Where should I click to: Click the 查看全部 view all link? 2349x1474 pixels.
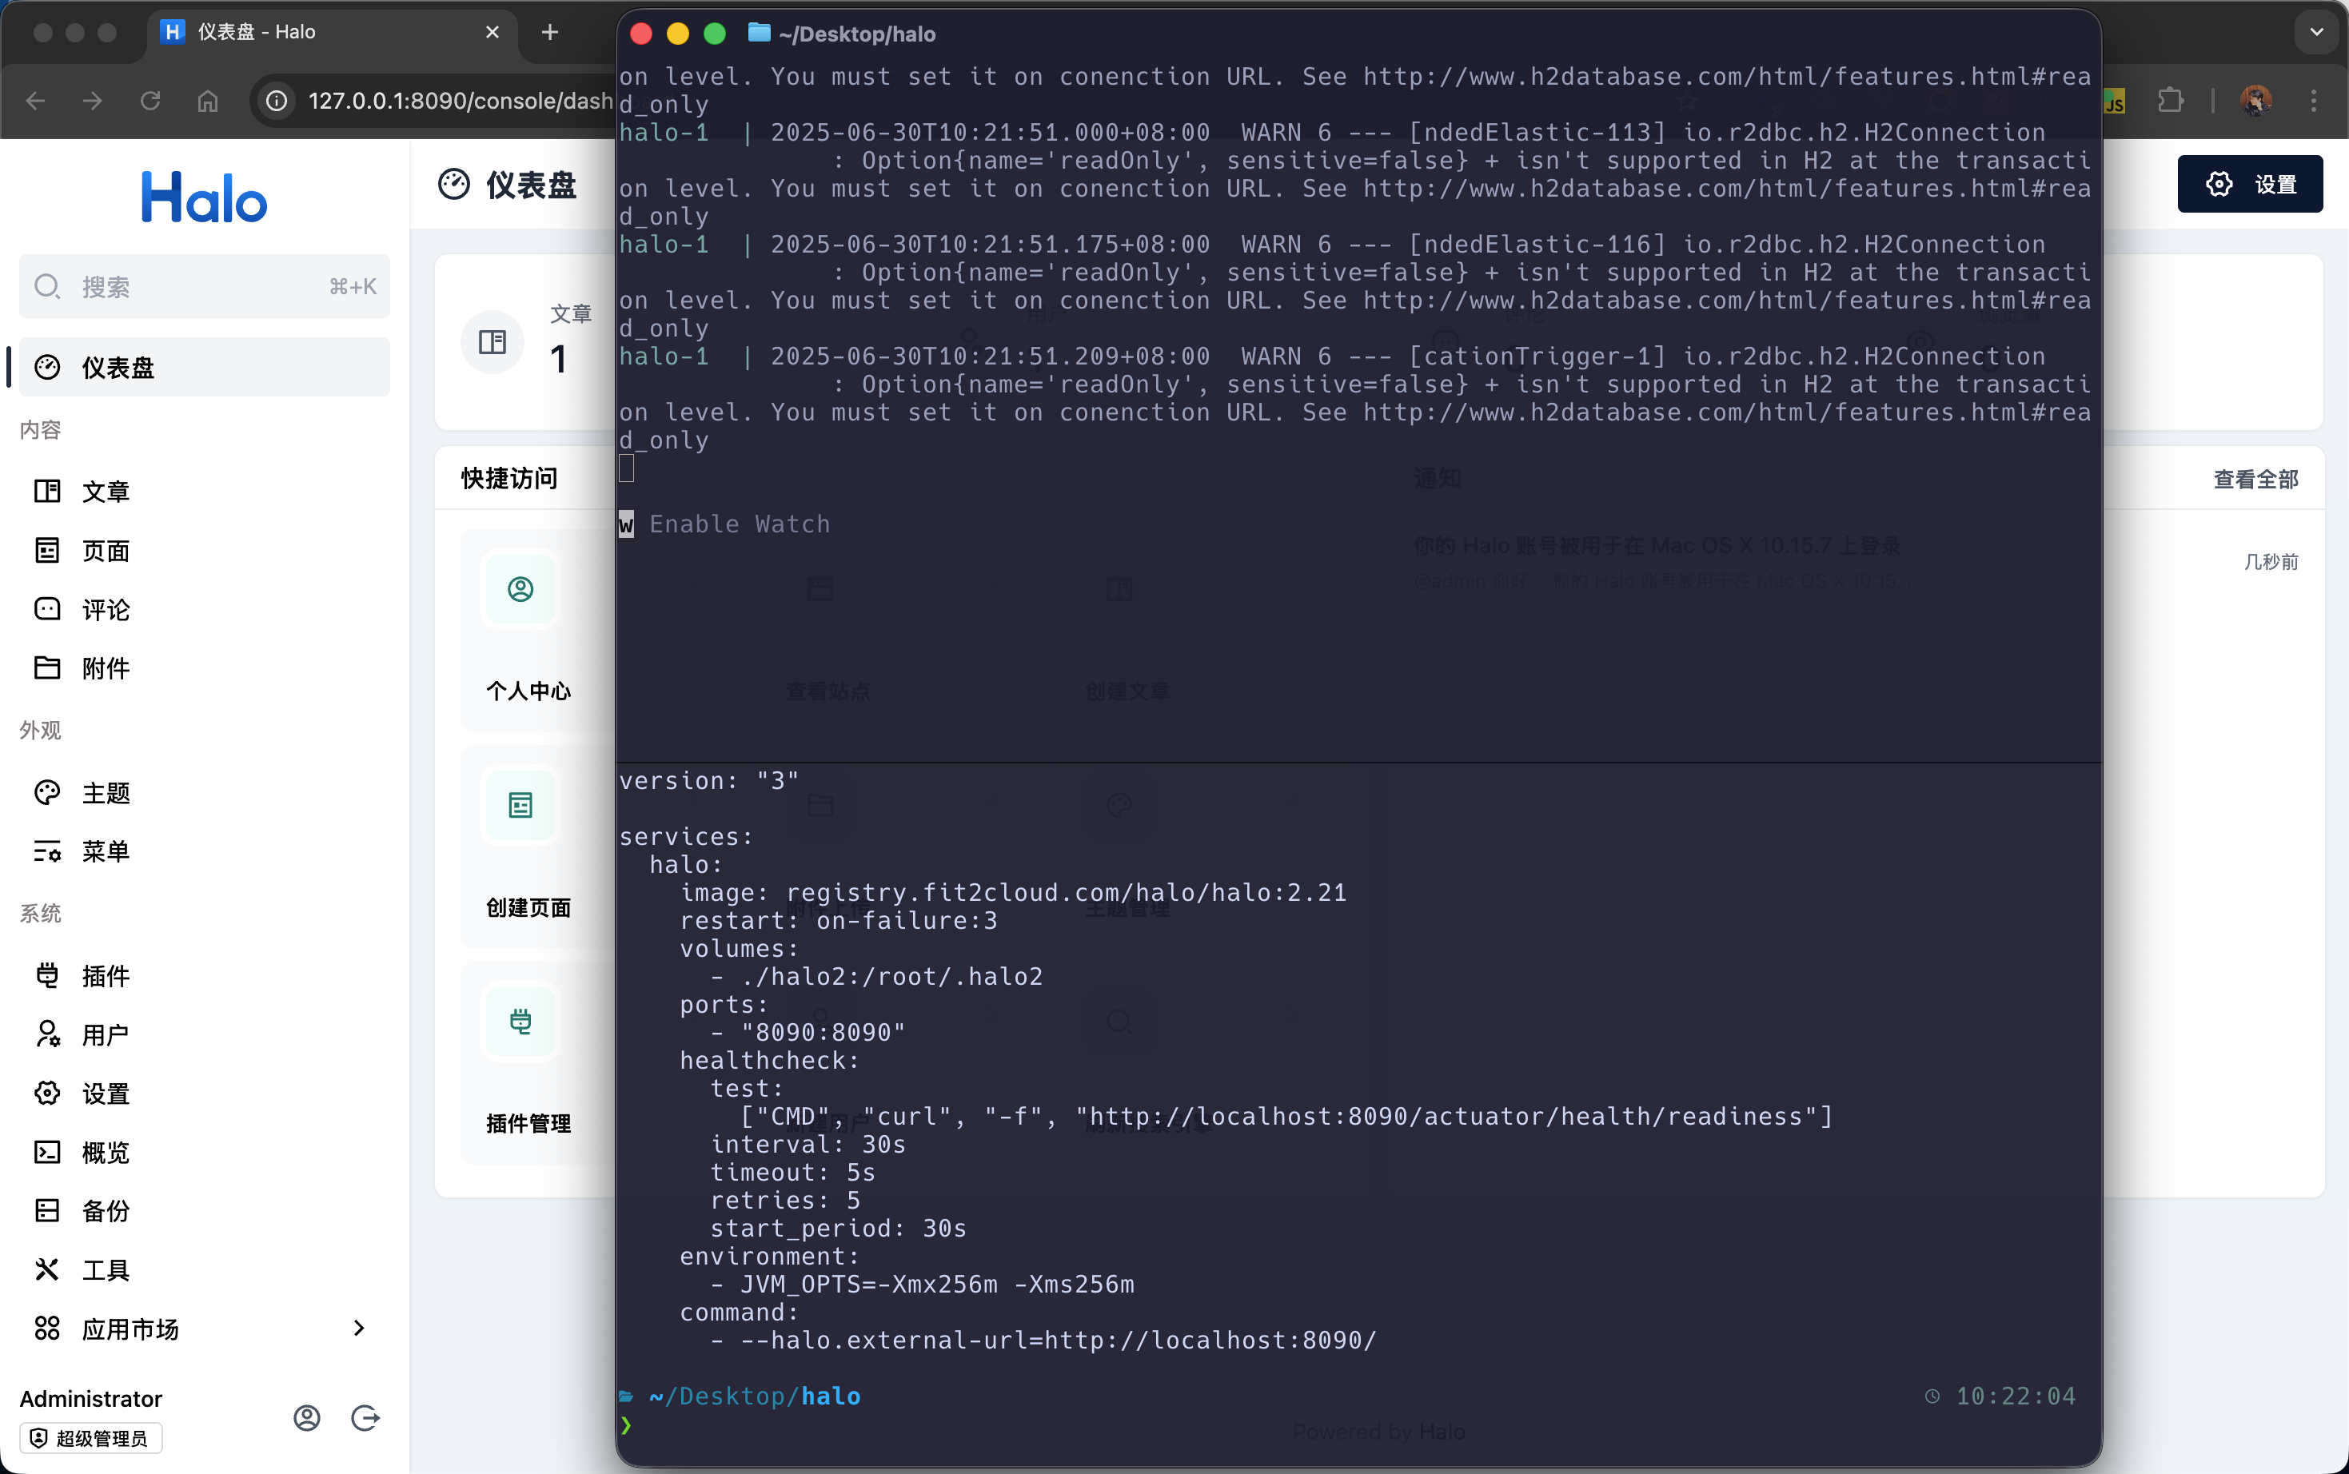tap(2255, 480)
